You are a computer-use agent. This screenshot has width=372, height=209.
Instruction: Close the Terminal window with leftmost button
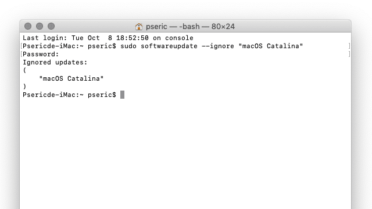28,26
